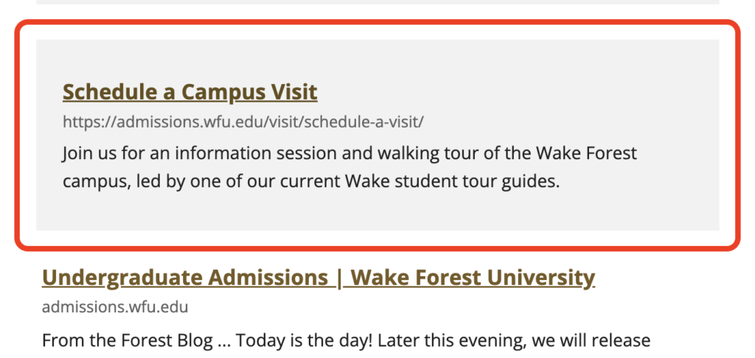The height and width of the screenshot is (358, 755).
Task: Click the schedule-a-visit URL under the heading
Action: tap(243, 121)
